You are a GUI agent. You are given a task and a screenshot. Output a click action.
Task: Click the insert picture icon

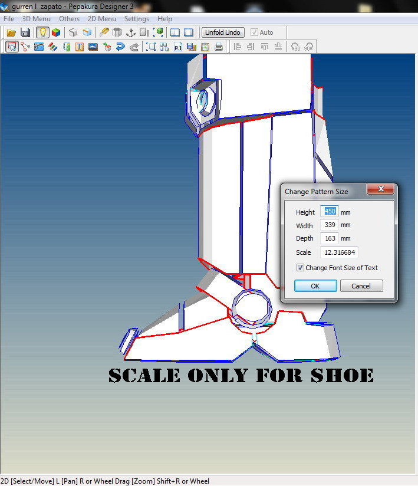93,47
